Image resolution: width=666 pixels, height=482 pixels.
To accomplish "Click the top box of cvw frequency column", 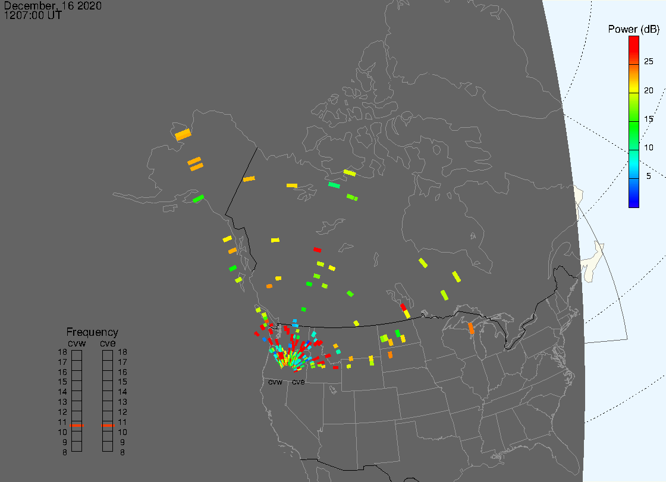I will [x=77, y=355].
